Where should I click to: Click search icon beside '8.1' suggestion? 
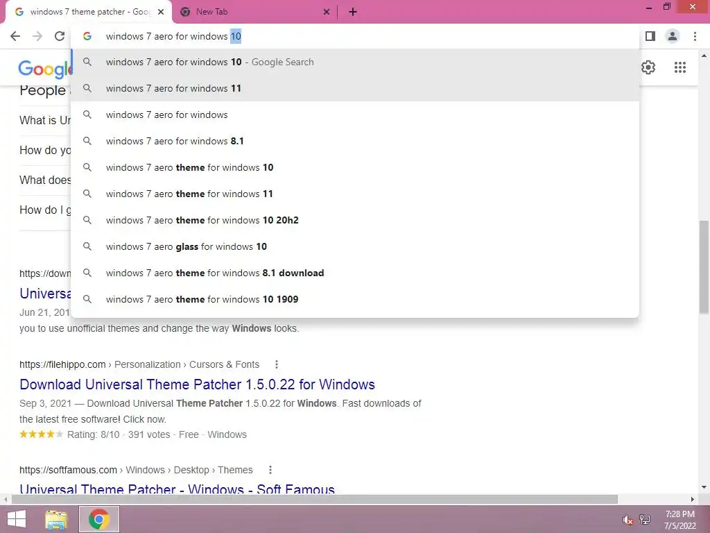(x=87, y=141)
